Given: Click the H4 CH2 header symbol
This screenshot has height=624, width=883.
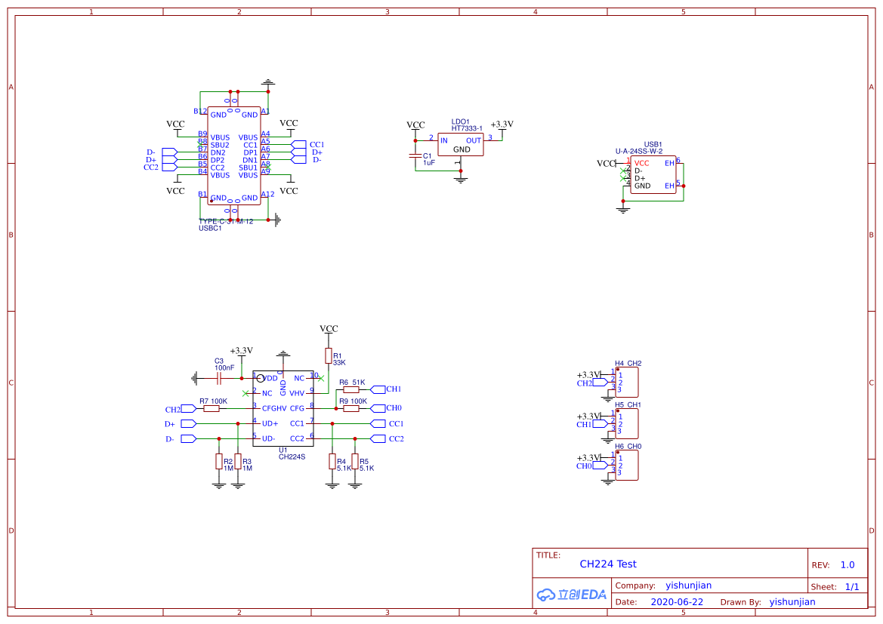Looking at the screenshot, I should [627, 382].
